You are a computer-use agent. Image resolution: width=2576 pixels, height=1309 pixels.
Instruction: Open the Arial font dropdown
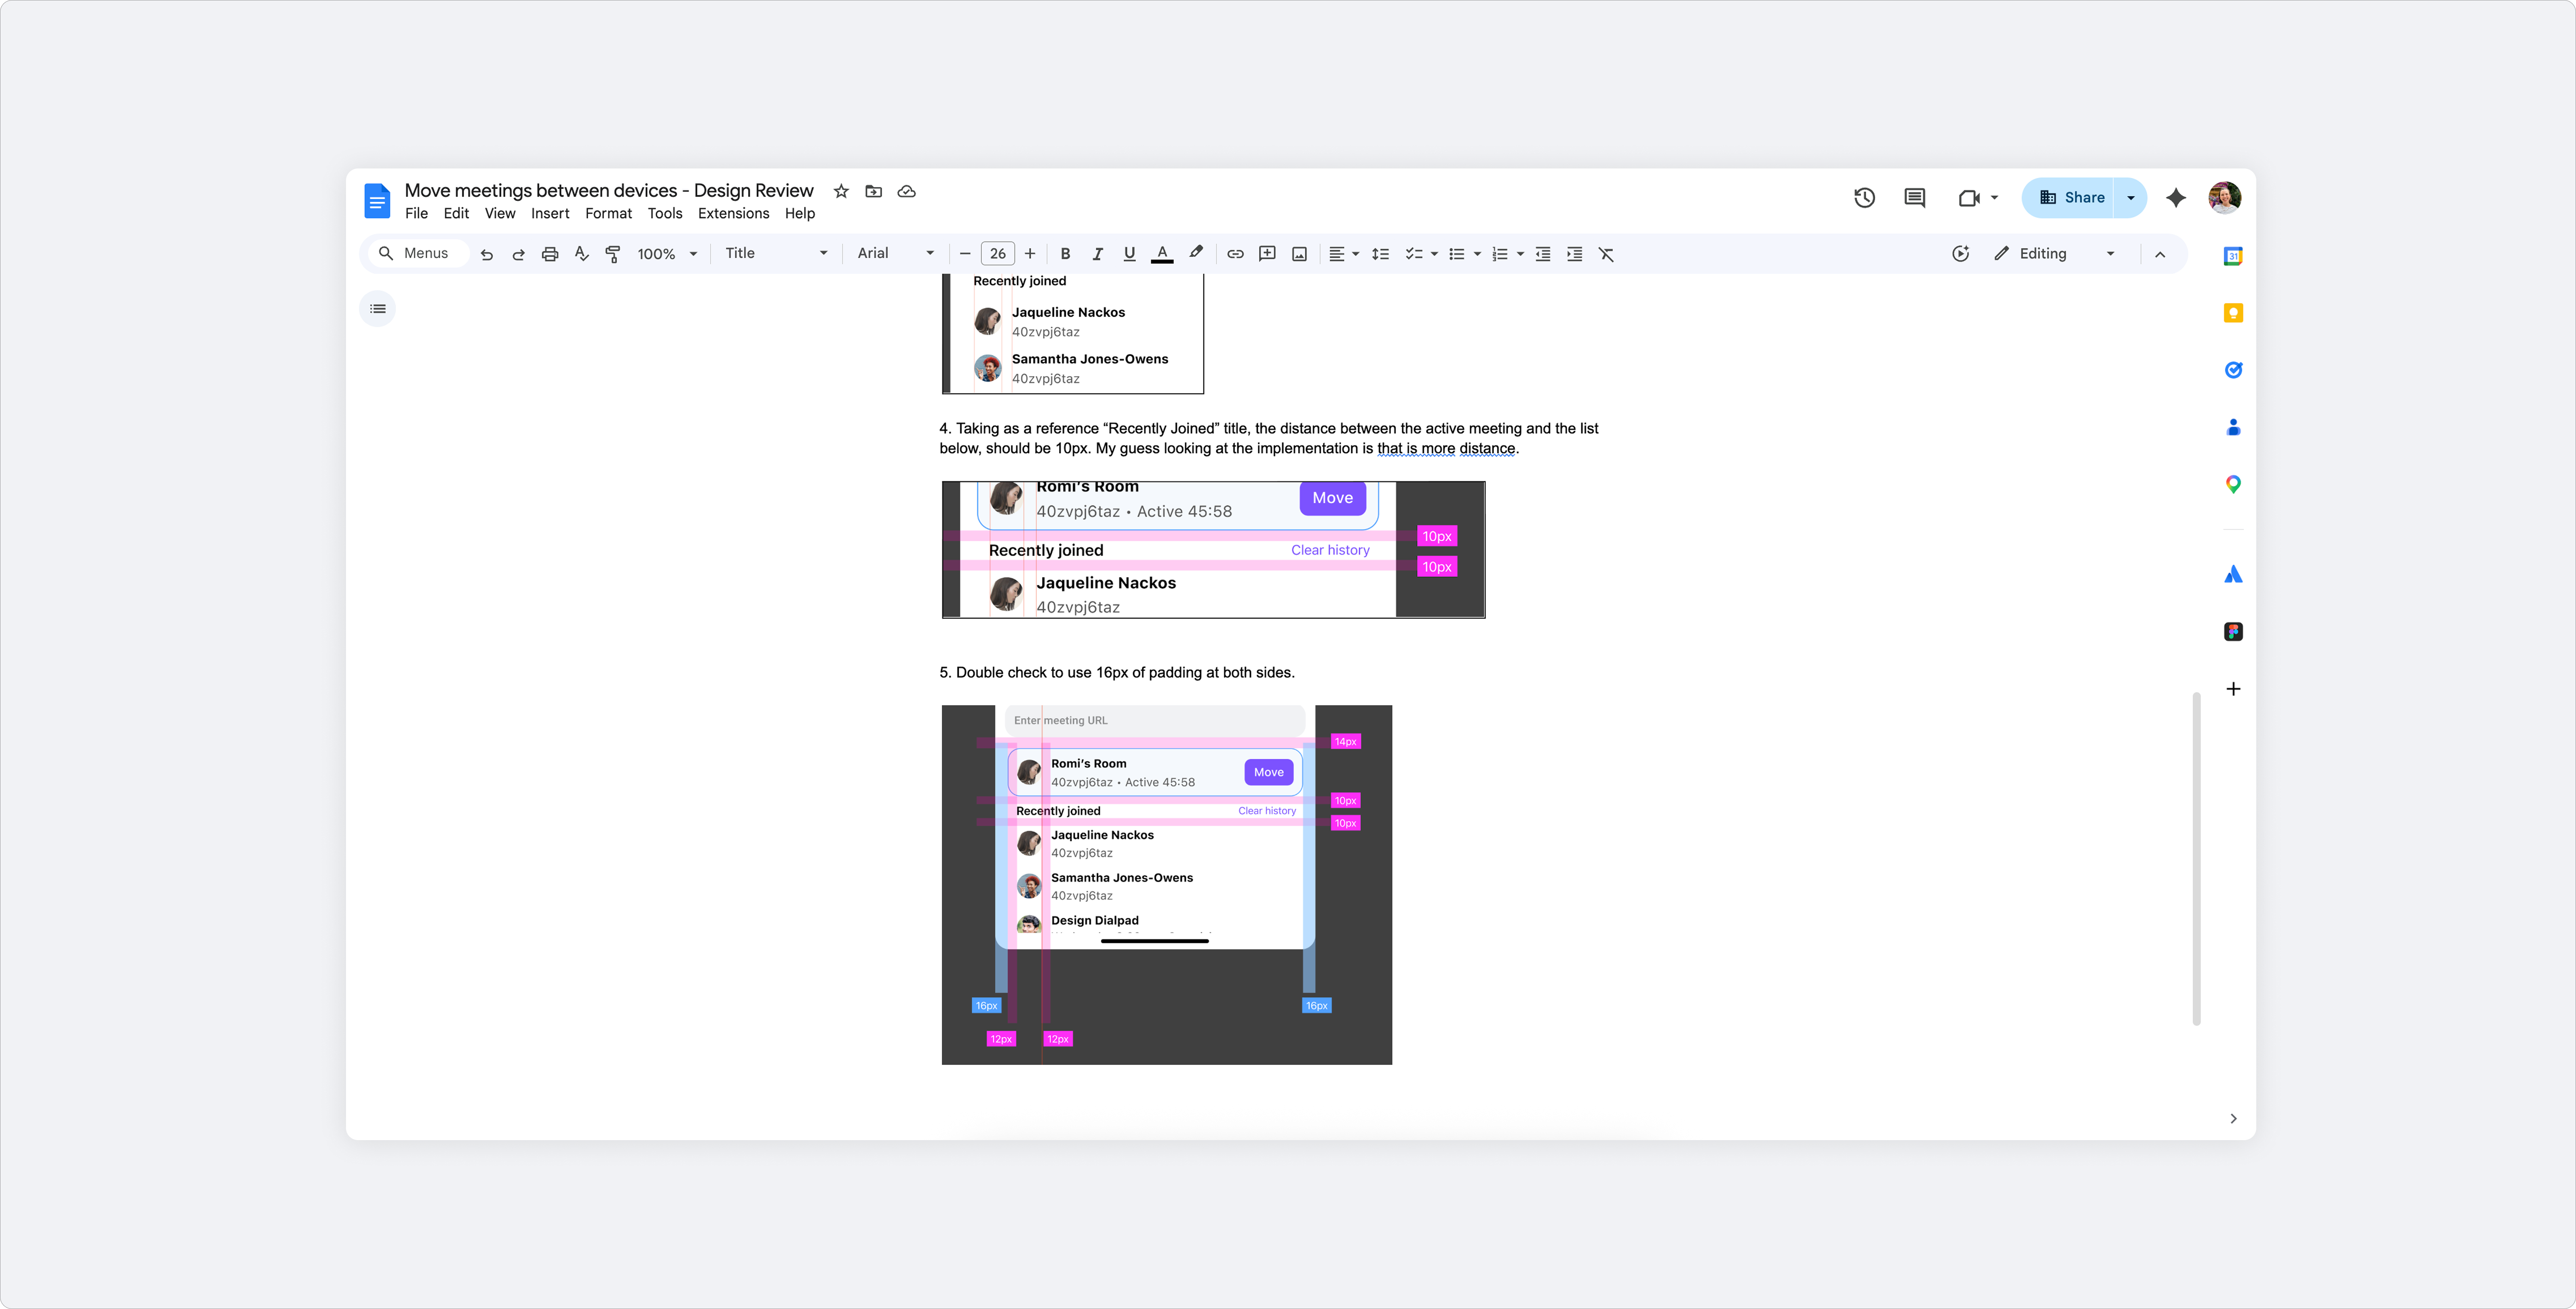pyautogui.click(x=893, y=254)
